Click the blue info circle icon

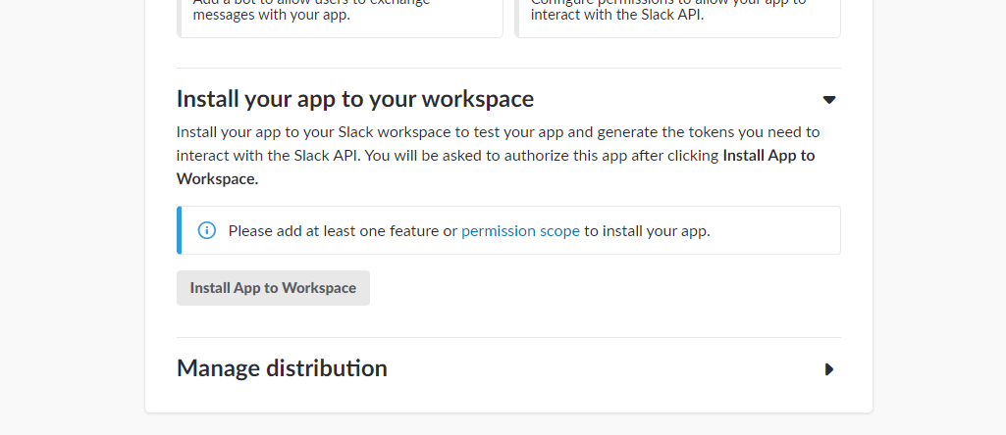click(206, 230)
